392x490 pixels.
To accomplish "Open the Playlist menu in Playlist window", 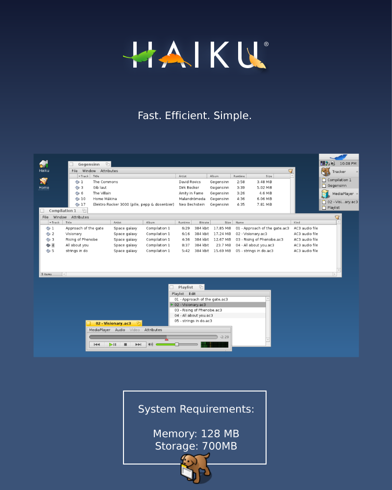I will click(x=177, y=294).
